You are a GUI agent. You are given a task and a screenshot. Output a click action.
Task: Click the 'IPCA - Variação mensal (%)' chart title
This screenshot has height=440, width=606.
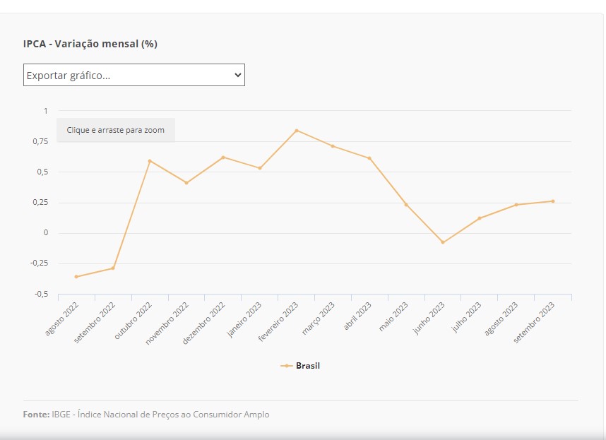tap(90, 44)
